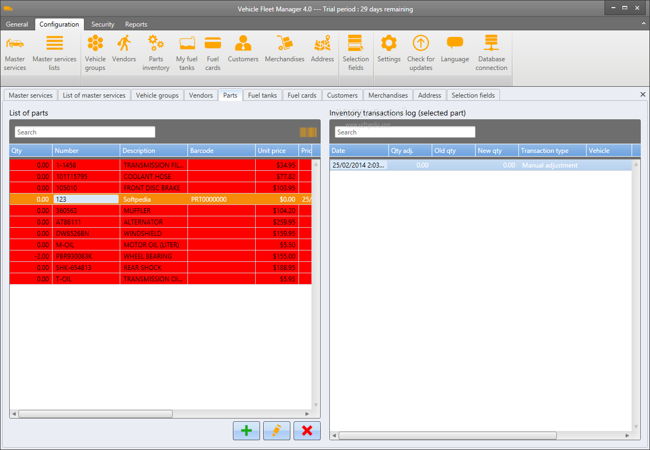The image size is (650, 450).
Task: Click the List of parts search field
Action: (85, 132)
